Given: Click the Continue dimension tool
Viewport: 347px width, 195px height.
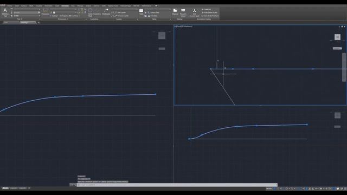Looking at the screenshot, I should point(74,16).
